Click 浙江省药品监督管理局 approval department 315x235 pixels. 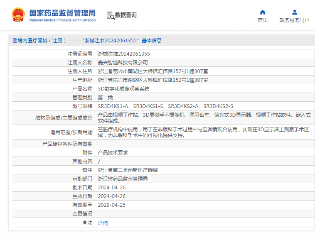(x=123, y=179)
